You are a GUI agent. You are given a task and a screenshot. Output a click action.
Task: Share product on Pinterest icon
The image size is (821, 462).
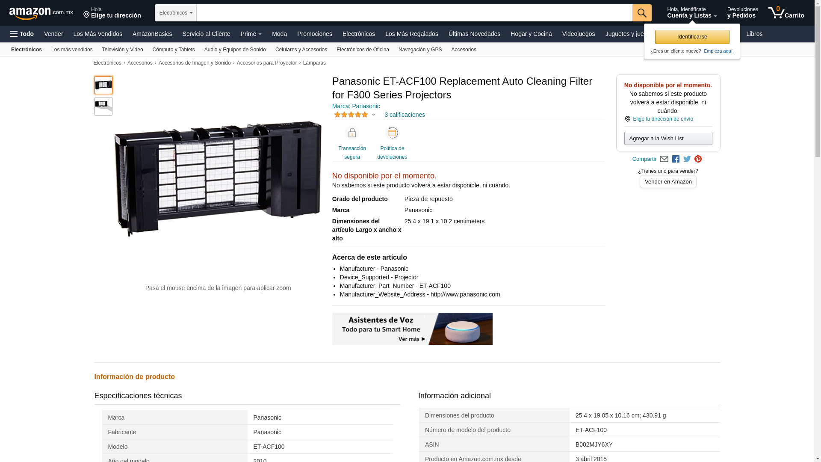pos(698,159)
